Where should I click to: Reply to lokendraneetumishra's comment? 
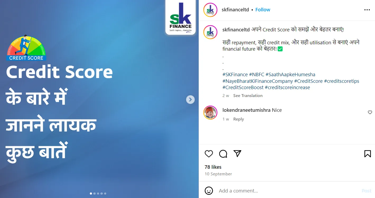tap(238, 119)
